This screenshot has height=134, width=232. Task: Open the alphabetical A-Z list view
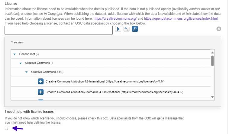point(126,29)
